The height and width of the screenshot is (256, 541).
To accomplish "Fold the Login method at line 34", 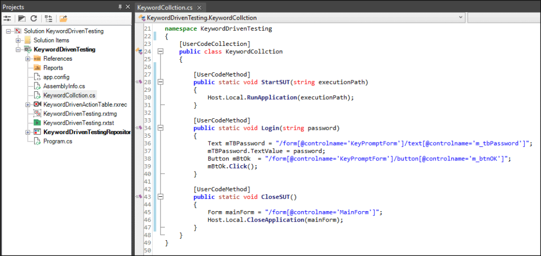I will tap(160, 128).
